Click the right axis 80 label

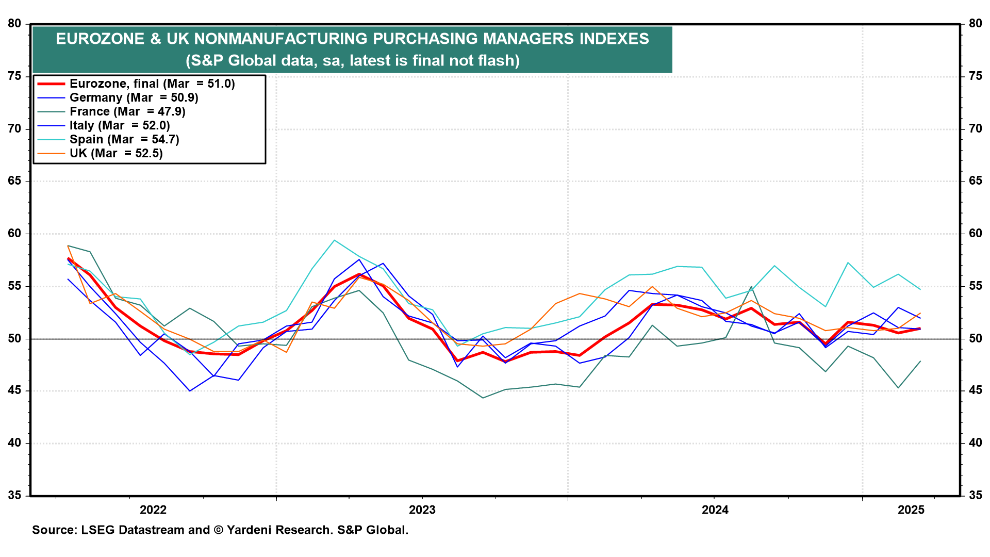(975, 24)
